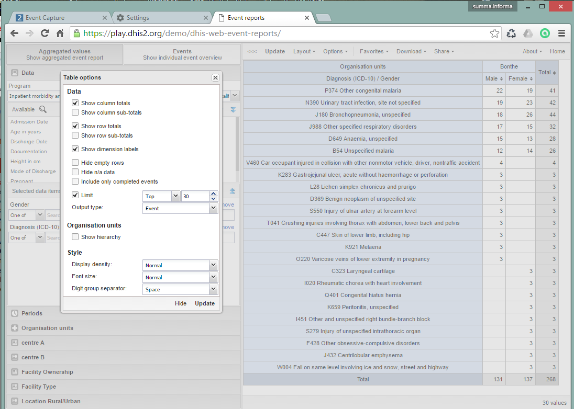Uncheck Show dimension labels

tap(75, 149)
